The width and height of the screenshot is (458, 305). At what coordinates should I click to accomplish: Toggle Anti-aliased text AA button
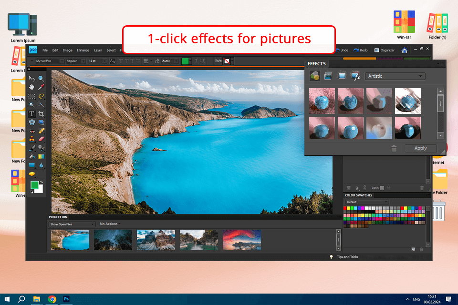(113, 61)
